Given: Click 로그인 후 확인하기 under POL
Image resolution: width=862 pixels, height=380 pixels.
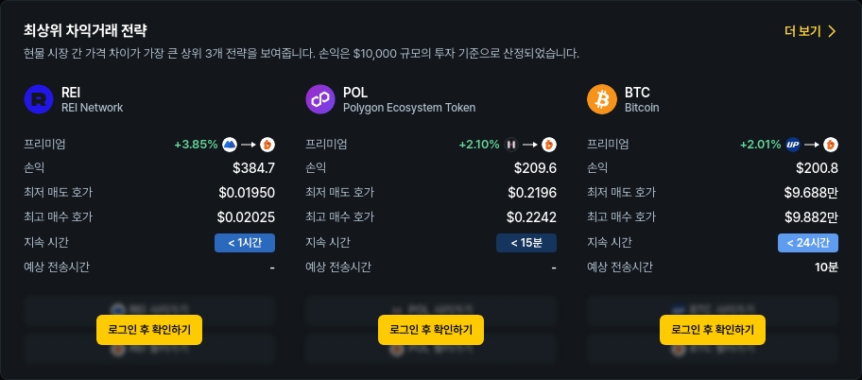Looking at the screenshot, I should 430,330.
